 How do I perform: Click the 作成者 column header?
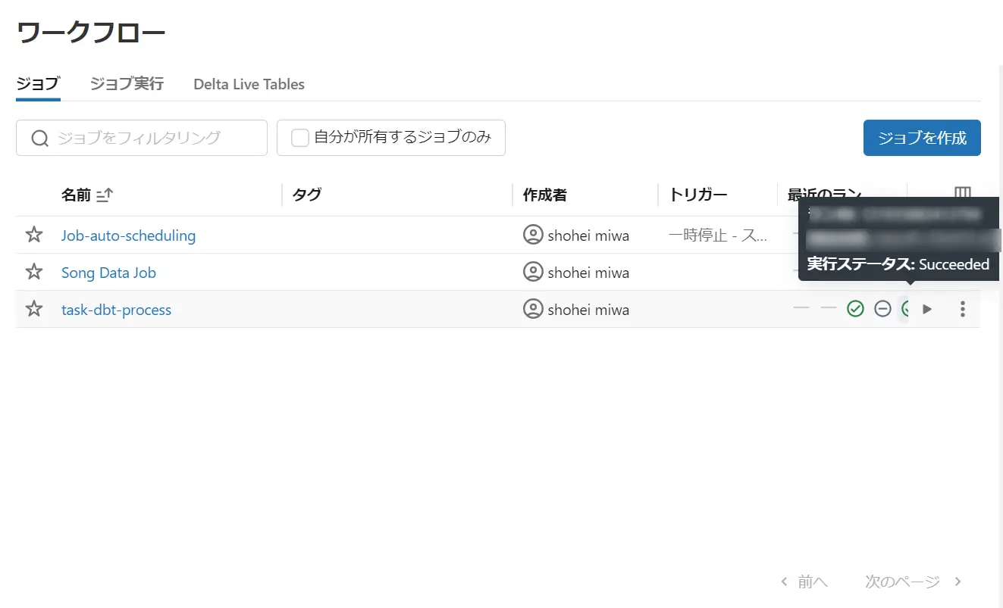tap(545, 195)
